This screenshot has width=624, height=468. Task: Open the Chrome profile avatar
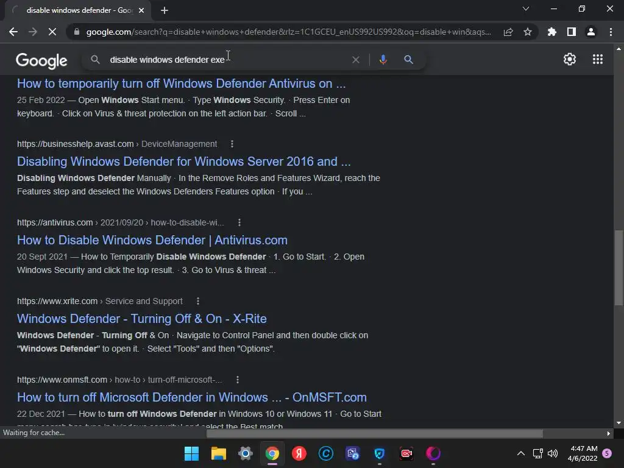(x=591, y=32)
